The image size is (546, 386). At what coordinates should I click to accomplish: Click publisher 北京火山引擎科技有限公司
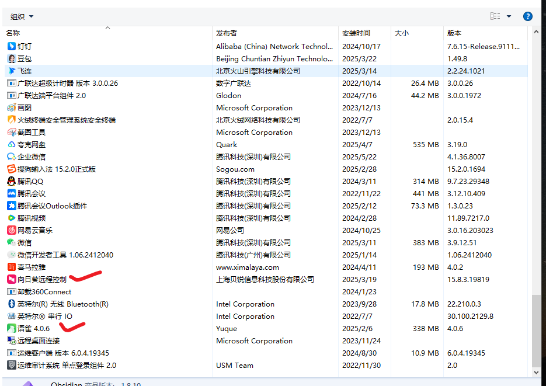click(x=258, y=71)
